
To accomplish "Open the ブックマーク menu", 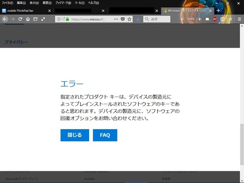I will point(63,3).
